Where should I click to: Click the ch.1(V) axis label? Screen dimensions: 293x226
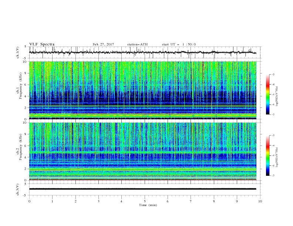[18, 52]
